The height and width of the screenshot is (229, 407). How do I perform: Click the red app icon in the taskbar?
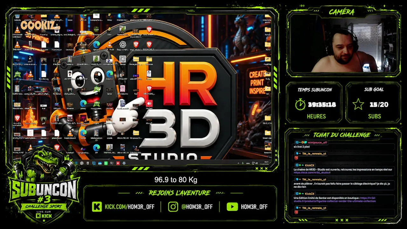tap(118, 163)
